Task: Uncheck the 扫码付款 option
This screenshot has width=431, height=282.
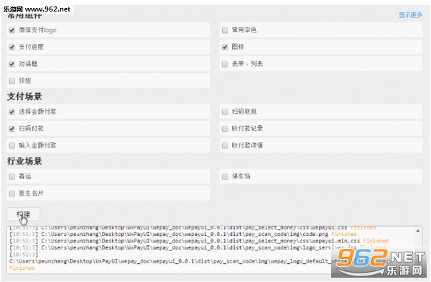Action: click(11, 129)
